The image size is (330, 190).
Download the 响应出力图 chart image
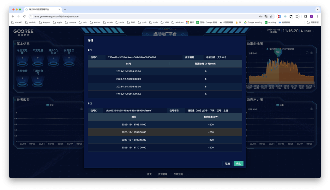(312, 109)
